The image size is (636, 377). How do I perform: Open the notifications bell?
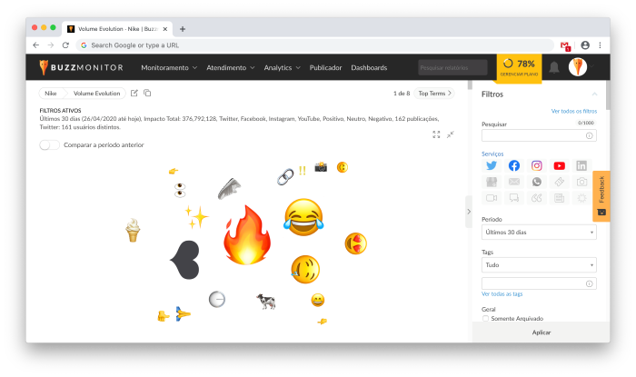click(554, 67)
